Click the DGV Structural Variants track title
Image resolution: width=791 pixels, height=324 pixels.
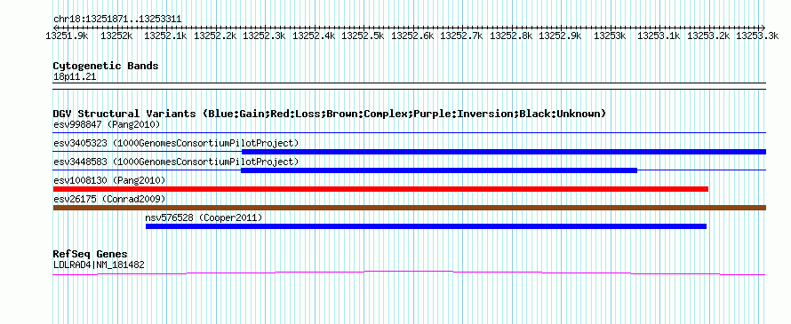[x=330, y=114]
